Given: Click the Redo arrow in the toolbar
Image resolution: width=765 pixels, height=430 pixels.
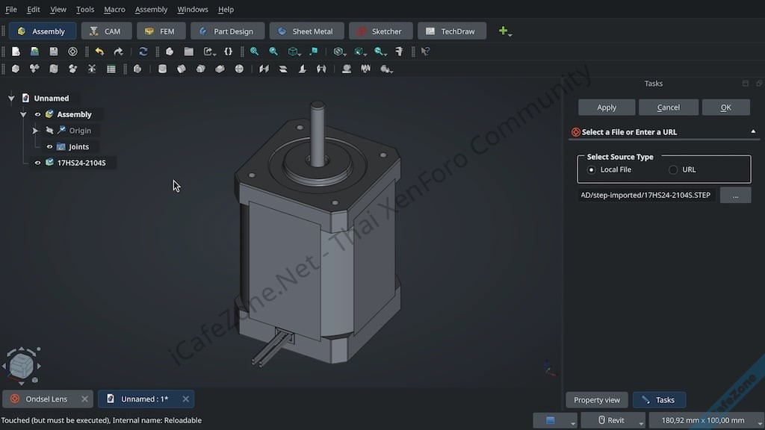Looking at the screenshot, I should (118, 52).
